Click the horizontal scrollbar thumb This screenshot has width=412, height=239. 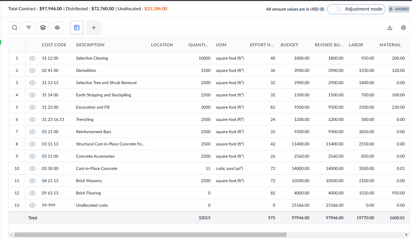[x=150, y=235]
